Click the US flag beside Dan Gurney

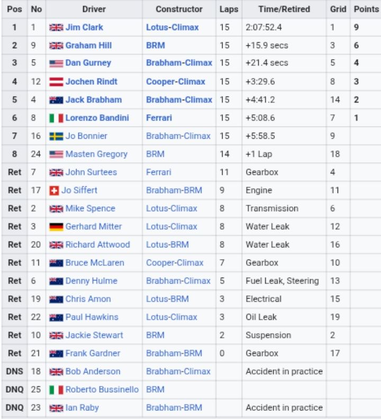tap(56, 64)
